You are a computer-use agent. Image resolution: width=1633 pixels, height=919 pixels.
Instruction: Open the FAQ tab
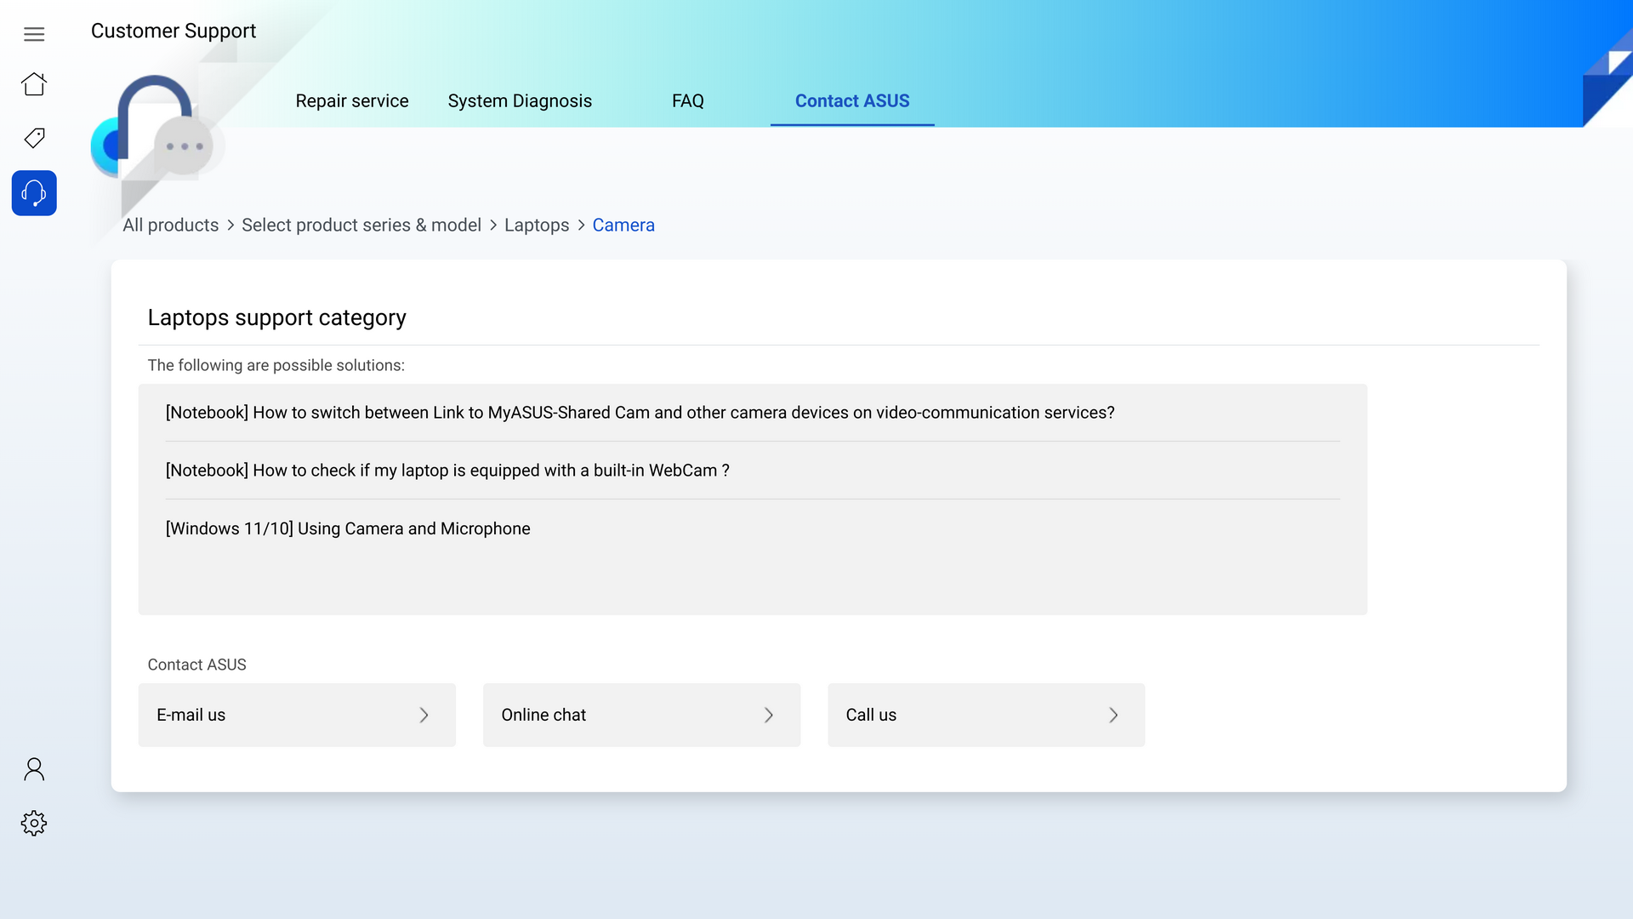687,100
